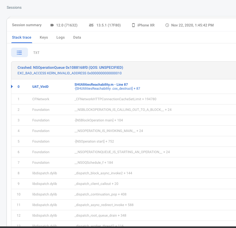The height and width of the screenshot is (228, 236).
Task: Expand the crashed UAT_VinID frame details
Action: 41,86
